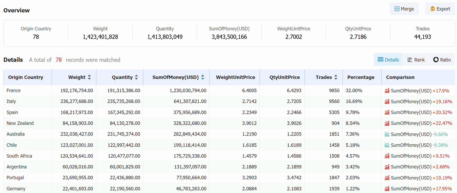Click the 1,230,030,794.00 SumOfMoney value
457x193 pixels.
[x=188, y=91]
